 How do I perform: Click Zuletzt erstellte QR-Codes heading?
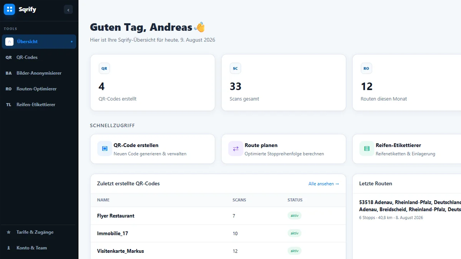coord(128,184)
